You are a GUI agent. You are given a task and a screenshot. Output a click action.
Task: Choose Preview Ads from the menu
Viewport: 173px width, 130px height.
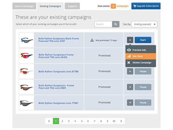[x=141, y=50]
